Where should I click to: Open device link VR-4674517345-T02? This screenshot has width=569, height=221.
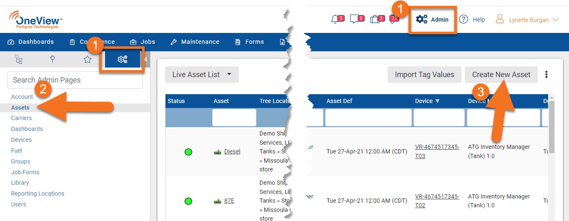pyautogui.click(x=437, y=201)
